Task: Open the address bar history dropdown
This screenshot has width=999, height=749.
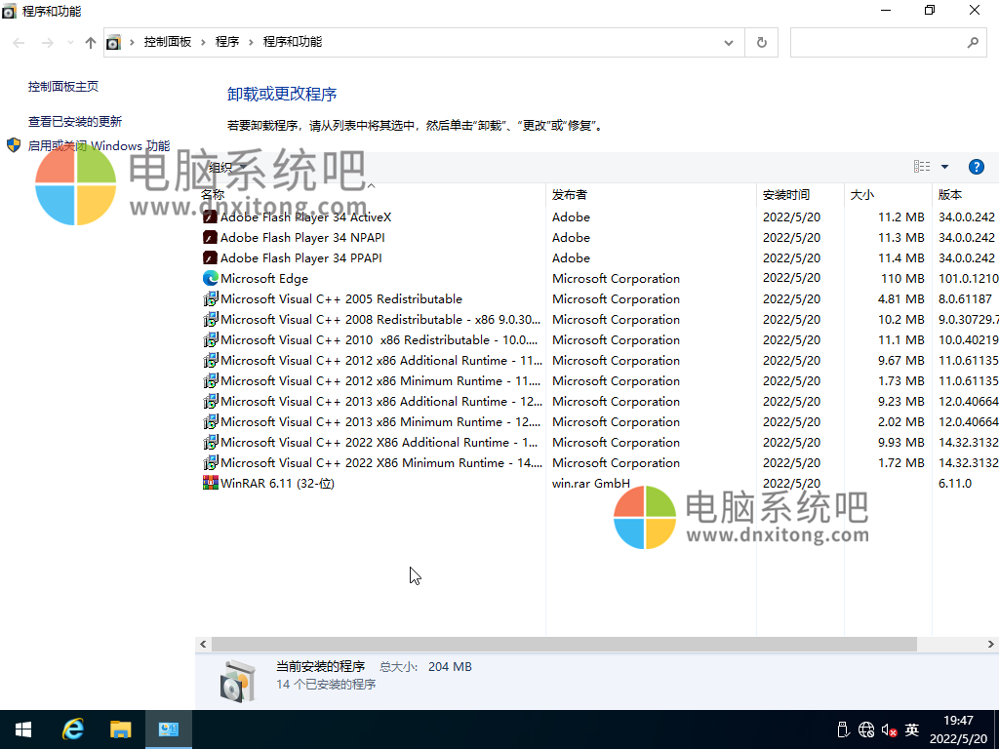Action: click(728, 42)
